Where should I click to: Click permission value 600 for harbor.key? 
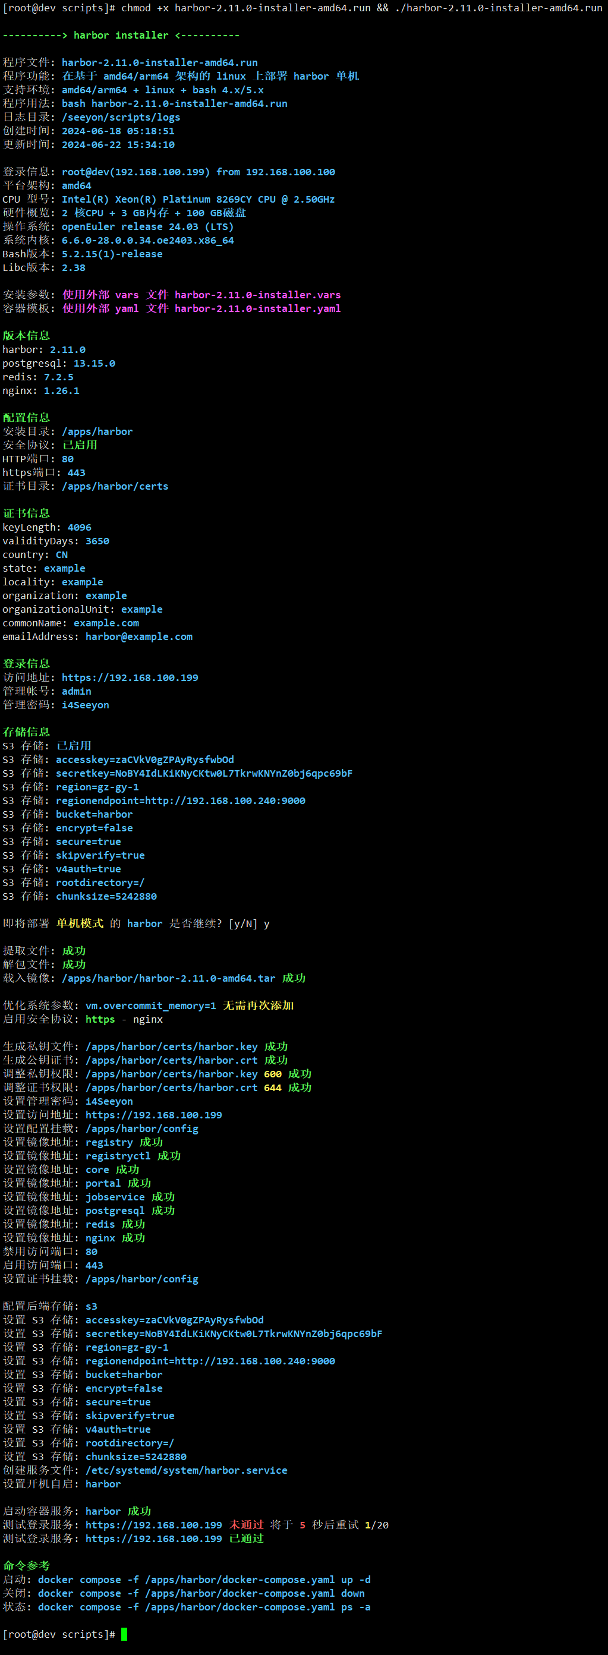pyautogui.click(x=273, y=1074)
